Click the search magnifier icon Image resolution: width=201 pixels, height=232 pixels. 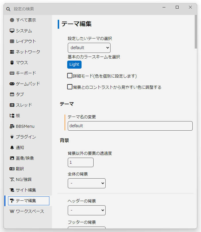8,9
